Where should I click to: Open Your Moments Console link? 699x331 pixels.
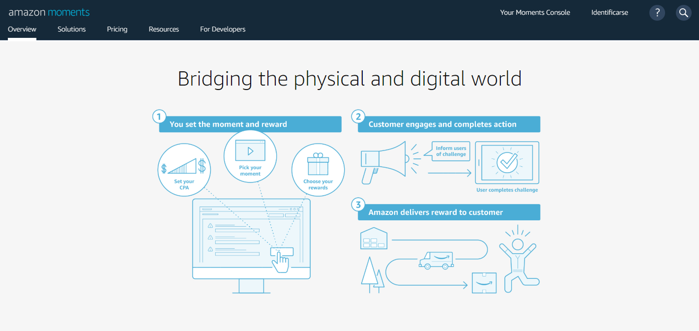coord(535,12)
